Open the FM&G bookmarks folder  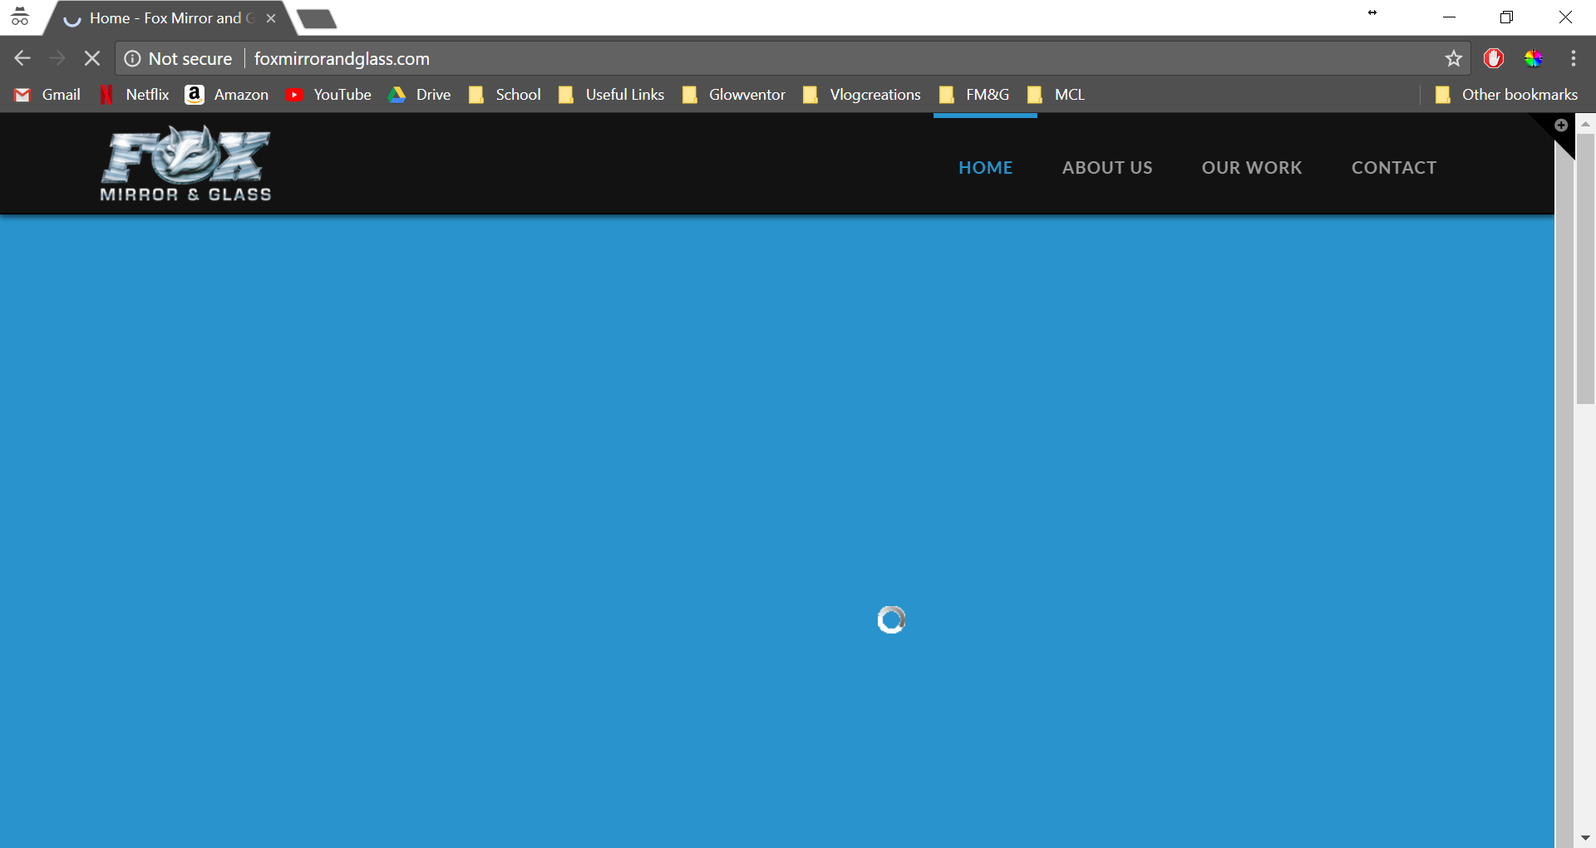pyautogui.click(x=974, y=95)
